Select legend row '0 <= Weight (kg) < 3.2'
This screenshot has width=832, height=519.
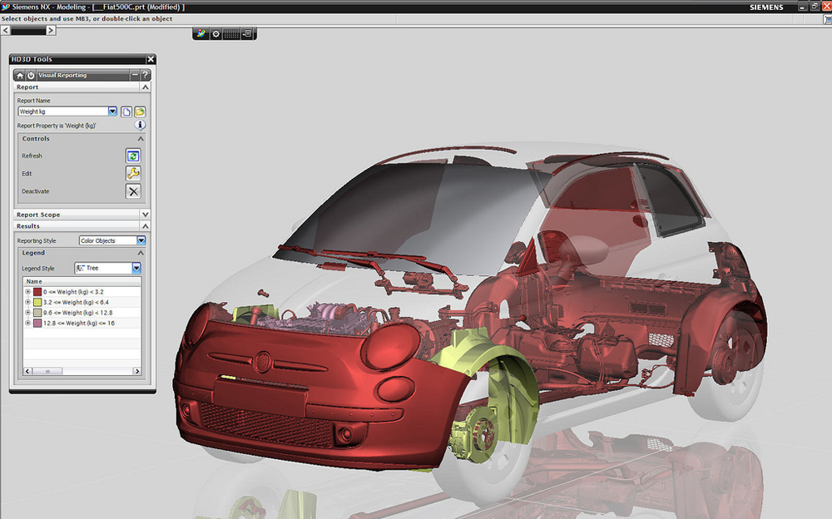pos(82,292)
